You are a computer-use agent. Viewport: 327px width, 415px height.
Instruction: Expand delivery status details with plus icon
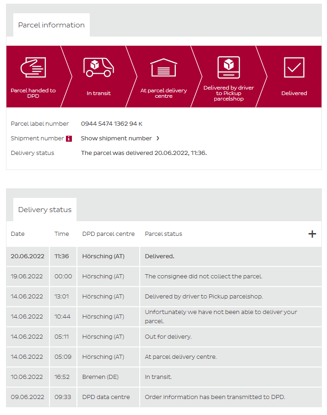pyautogui.click(x=312, y=234)
